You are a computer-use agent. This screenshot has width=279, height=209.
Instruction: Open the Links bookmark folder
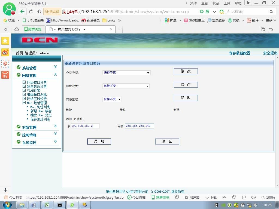[109, 20]
